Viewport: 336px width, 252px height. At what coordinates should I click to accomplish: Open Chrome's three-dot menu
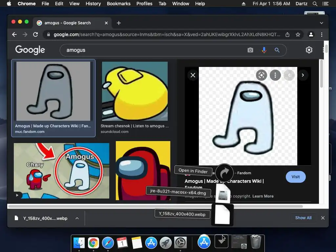coord(322,34)
